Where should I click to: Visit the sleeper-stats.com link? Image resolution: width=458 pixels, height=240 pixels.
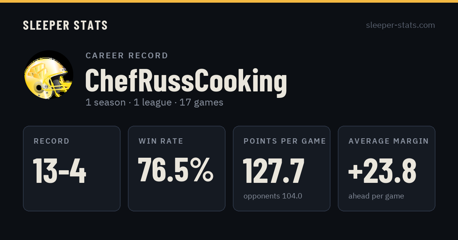400,25
